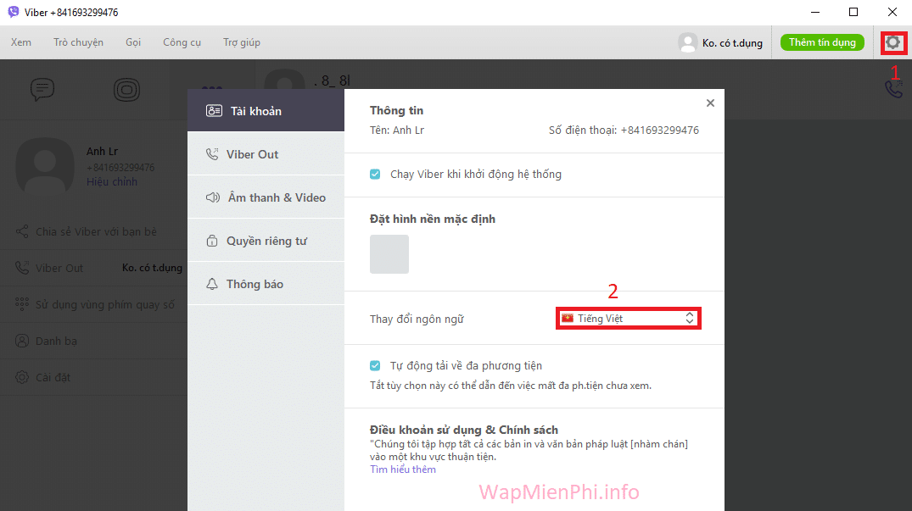Click the Hiệu chỉnh link under profile
Viewport: 912px width, 511px height.
tap(112, 181)
